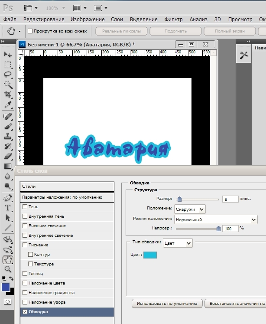This screenshot has height=324, width=266.
Task: Open the Hand tool preset picker arrow
Action: pos(19,31)
